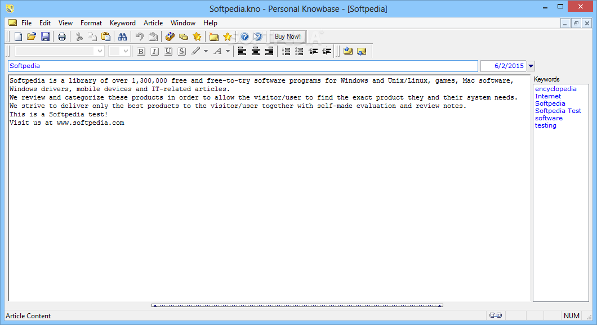Open the Article menu
This screenshot has height=325, width=597.
tap(153, 23)
